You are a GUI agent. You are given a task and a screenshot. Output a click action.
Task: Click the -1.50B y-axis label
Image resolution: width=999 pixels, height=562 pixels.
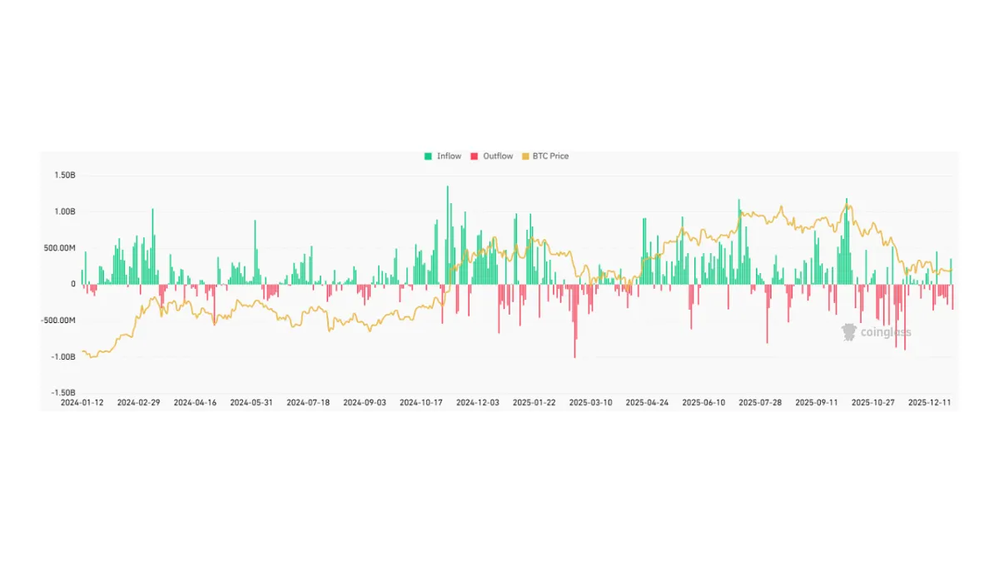click(62, 392)
